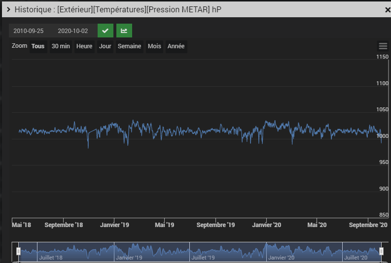Click navigator at Janvier '19 marker

[x=128, y=257]
